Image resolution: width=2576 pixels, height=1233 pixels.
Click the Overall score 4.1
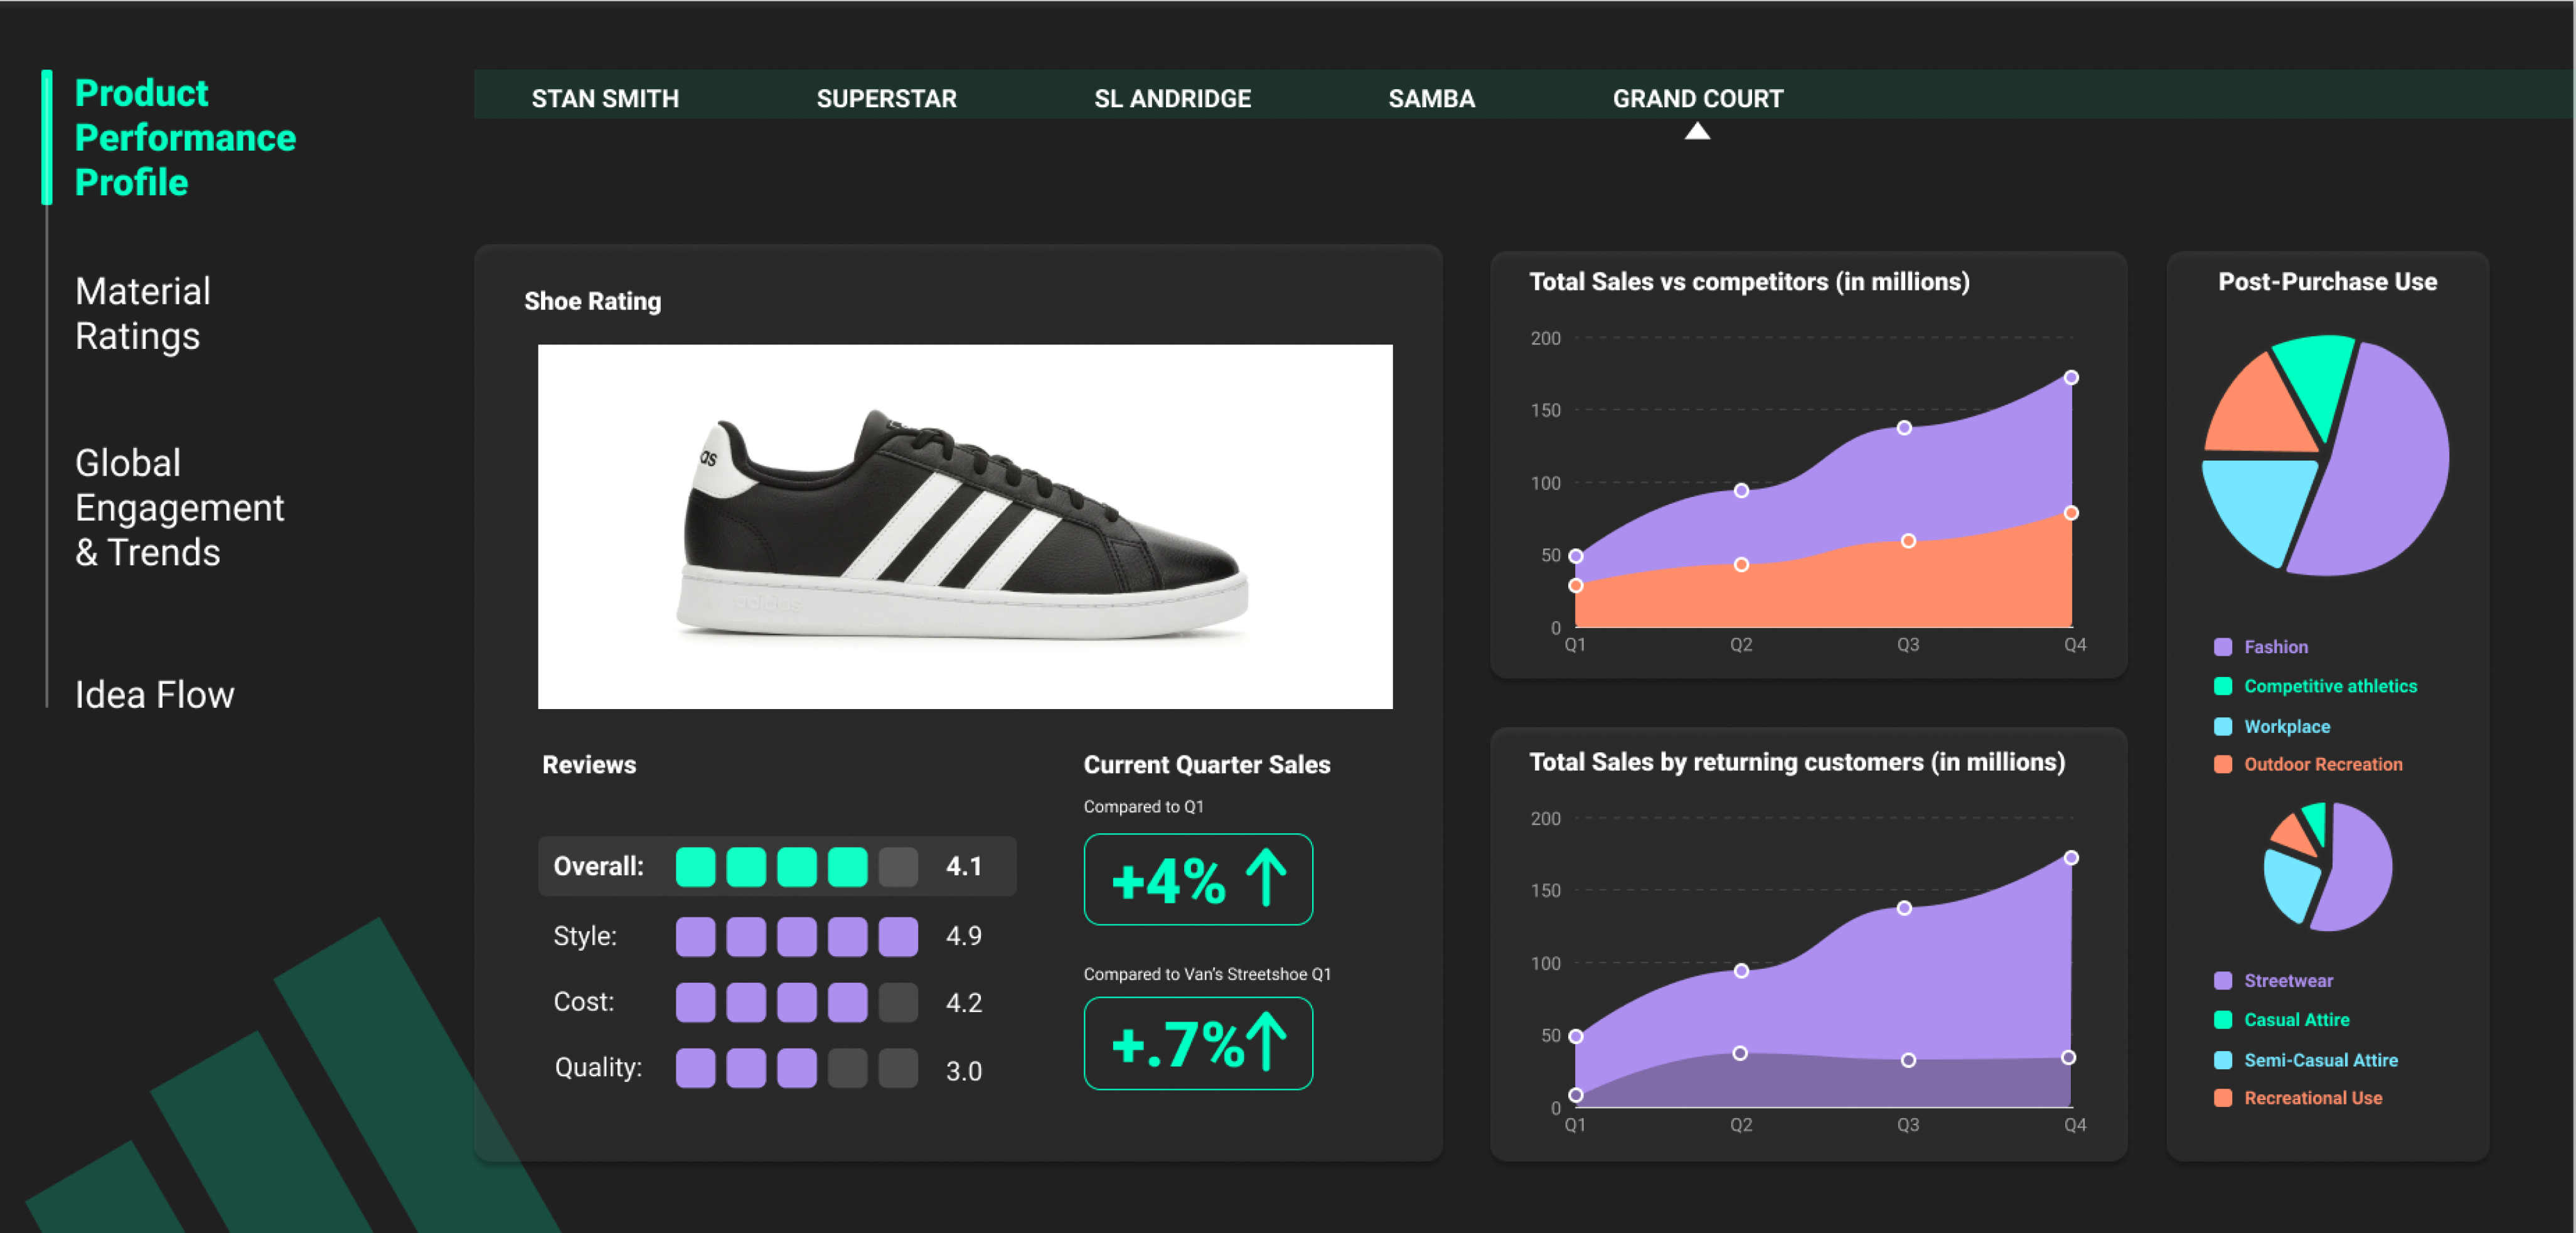click(963, 866)
